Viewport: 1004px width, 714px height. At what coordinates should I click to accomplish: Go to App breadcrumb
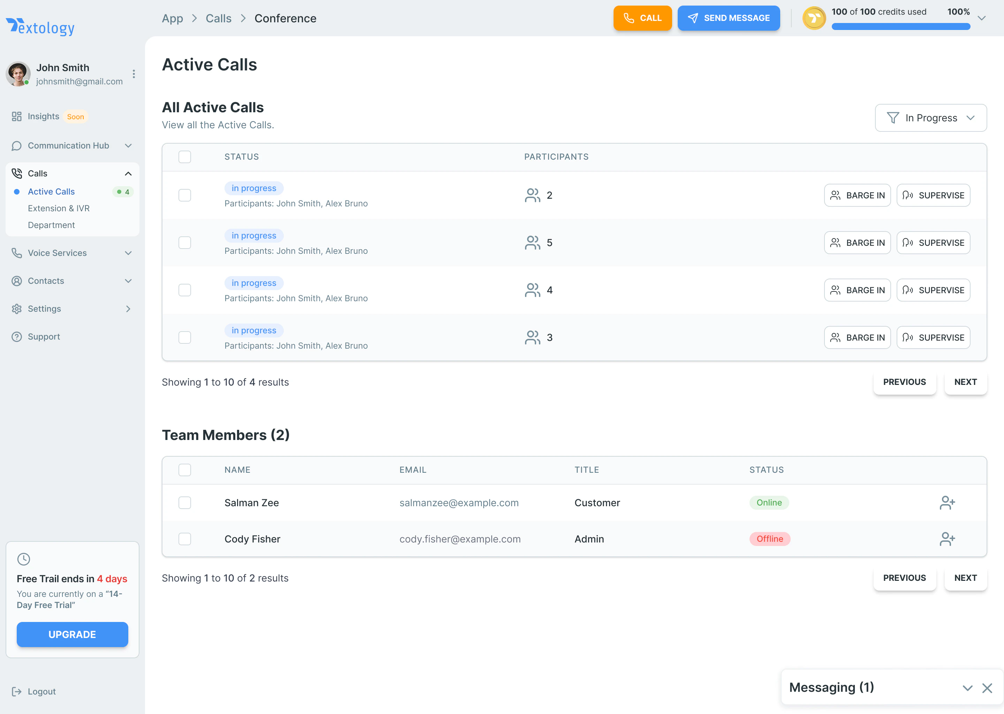coord(172,18)
